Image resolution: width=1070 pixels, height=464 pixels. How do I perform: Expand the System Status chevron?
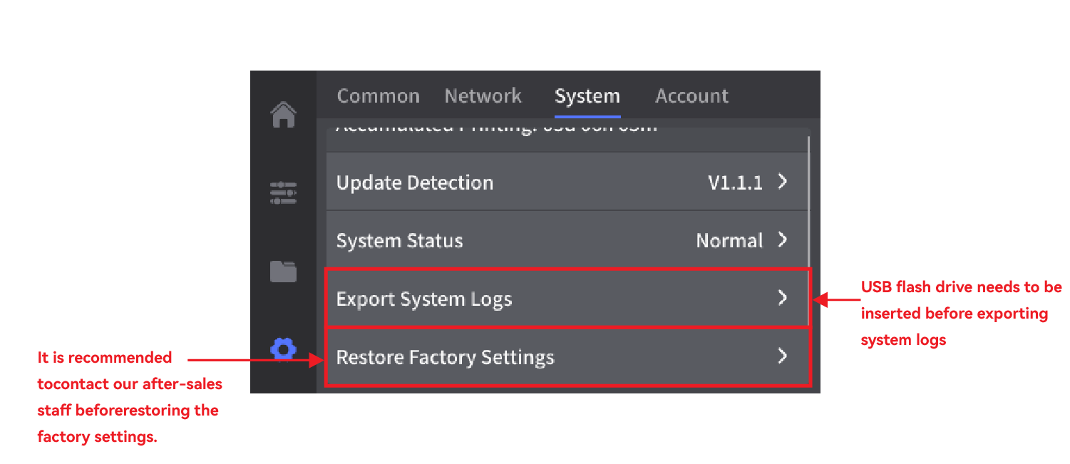[783, 239]
